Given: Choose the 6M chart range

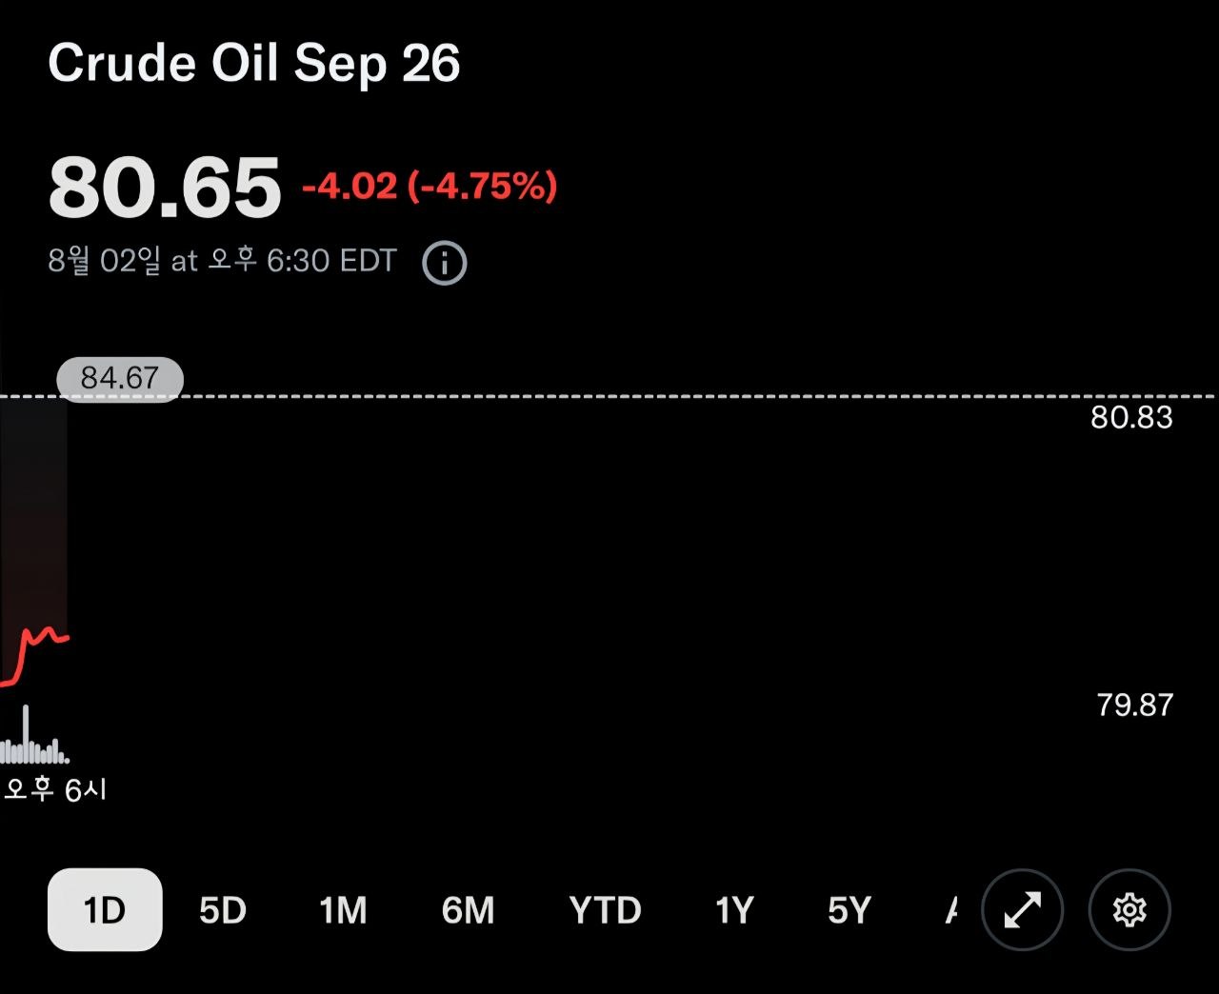Looking at the screenshot, I should pyautogui.click(x=468, y=911).
